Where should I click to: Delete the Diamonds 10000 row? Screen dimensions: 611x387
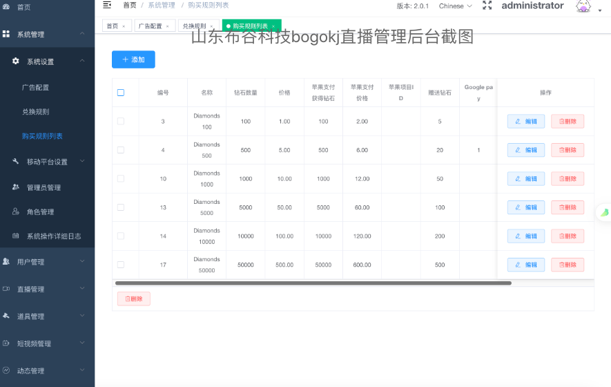click(x=568, y=236)
